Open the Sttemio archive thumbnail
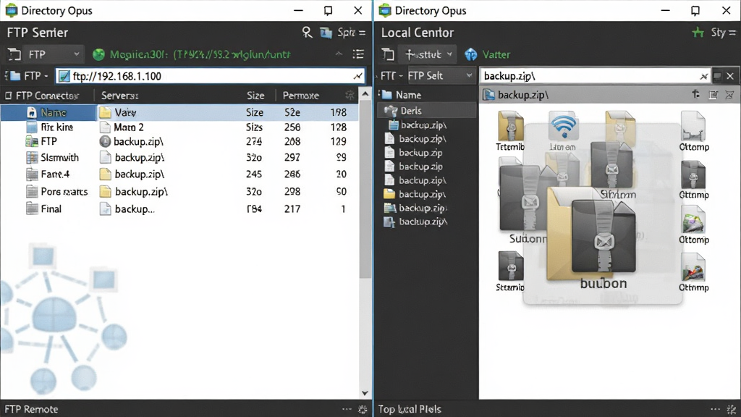This screenshot has width=741, height=417. 510,271
